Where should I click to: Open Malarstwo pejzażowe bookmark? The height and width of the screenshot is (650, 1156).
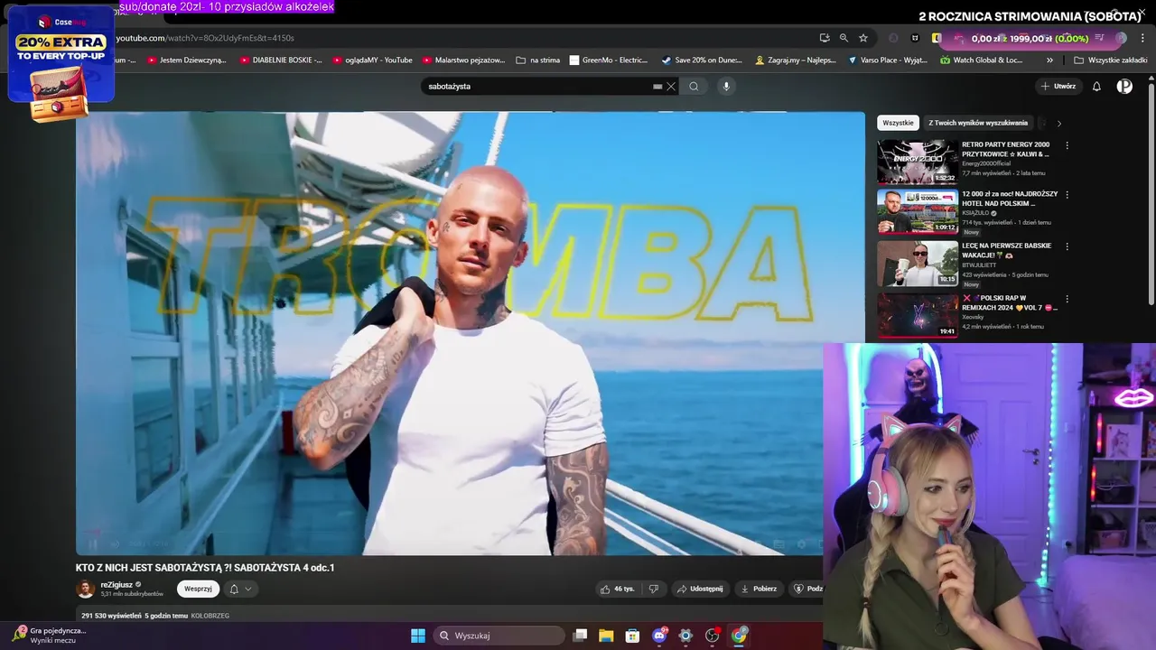point(462,60)
